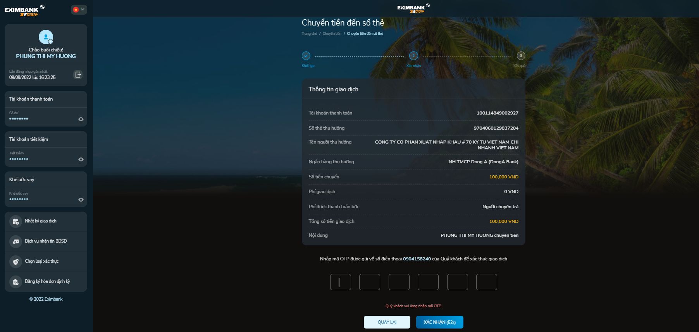Click the Dịch vụ nhận tin BĐSD icon
The image size is (699, 332).
pyautogui.click(x=15, y=241)
